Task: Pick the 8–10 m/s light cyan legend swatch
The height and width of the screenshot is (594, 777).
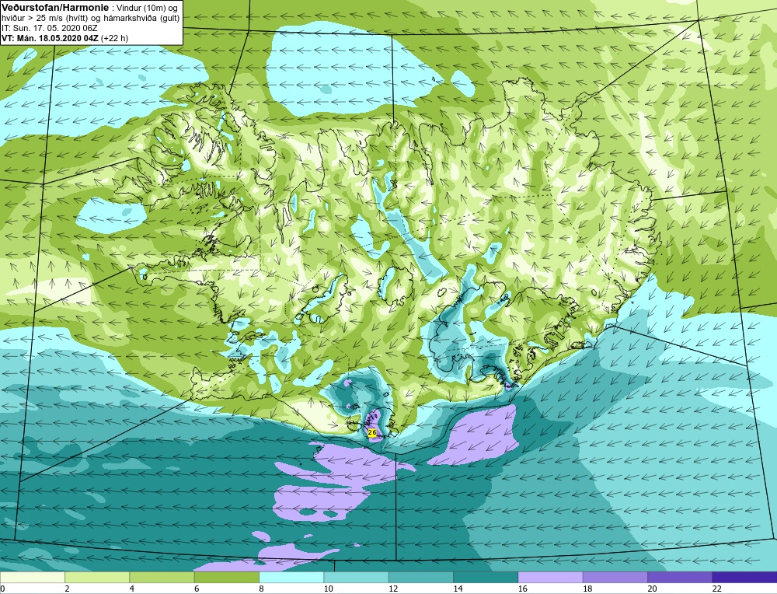Action: (291, 577)
